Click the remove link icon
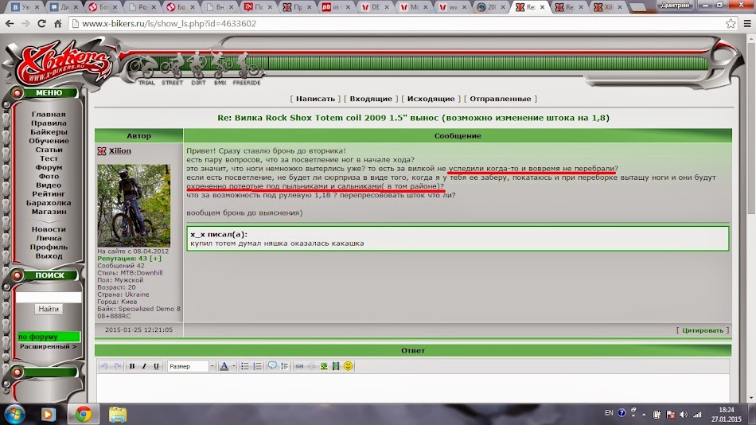Screen dimensions: 756x425 click(311, 366)
